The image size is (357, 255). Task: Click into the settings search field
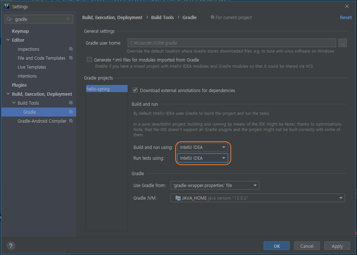(39, 19)
